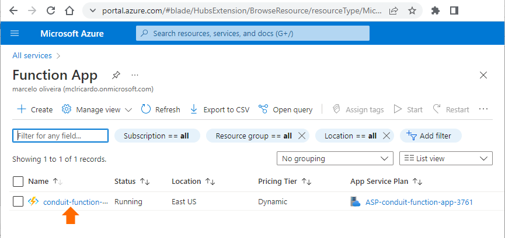Open the List view dropdown

point(445,158)
